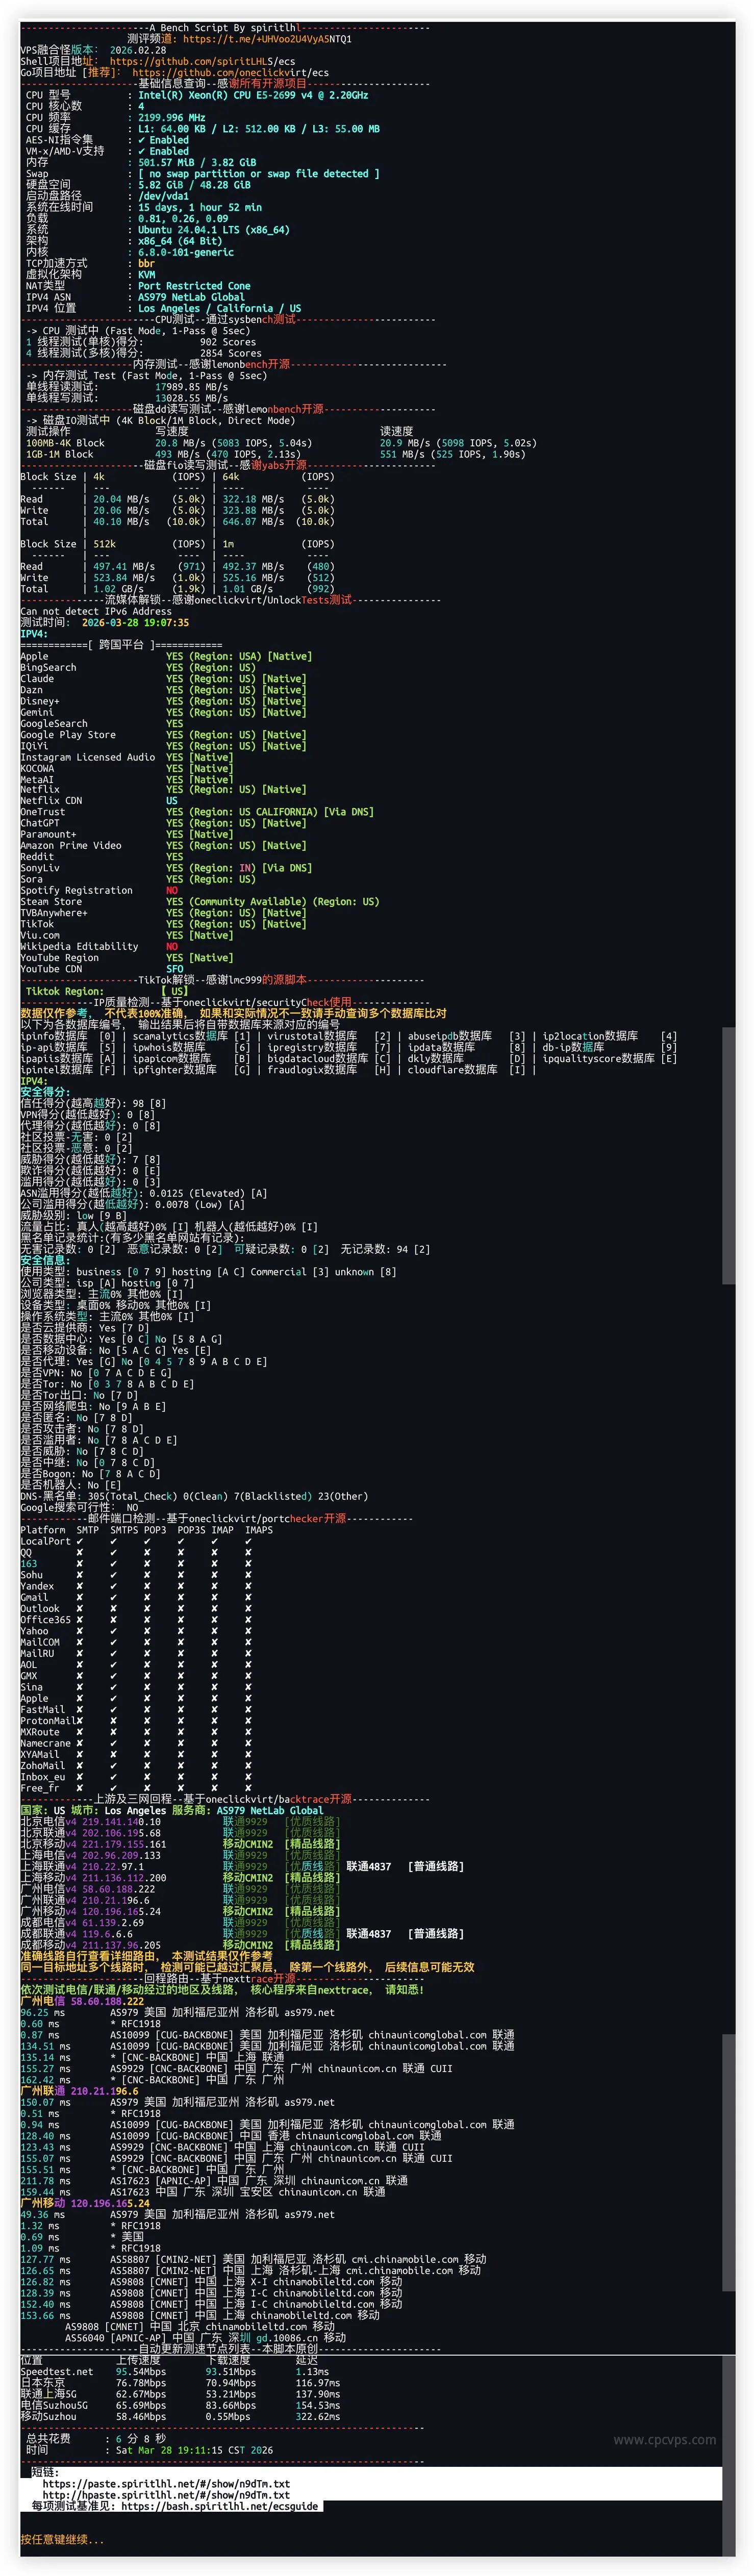Click the uptime value 15 days, 1 hour 52 min
This screenshot has width=754, height=2576.
[200, 207]
